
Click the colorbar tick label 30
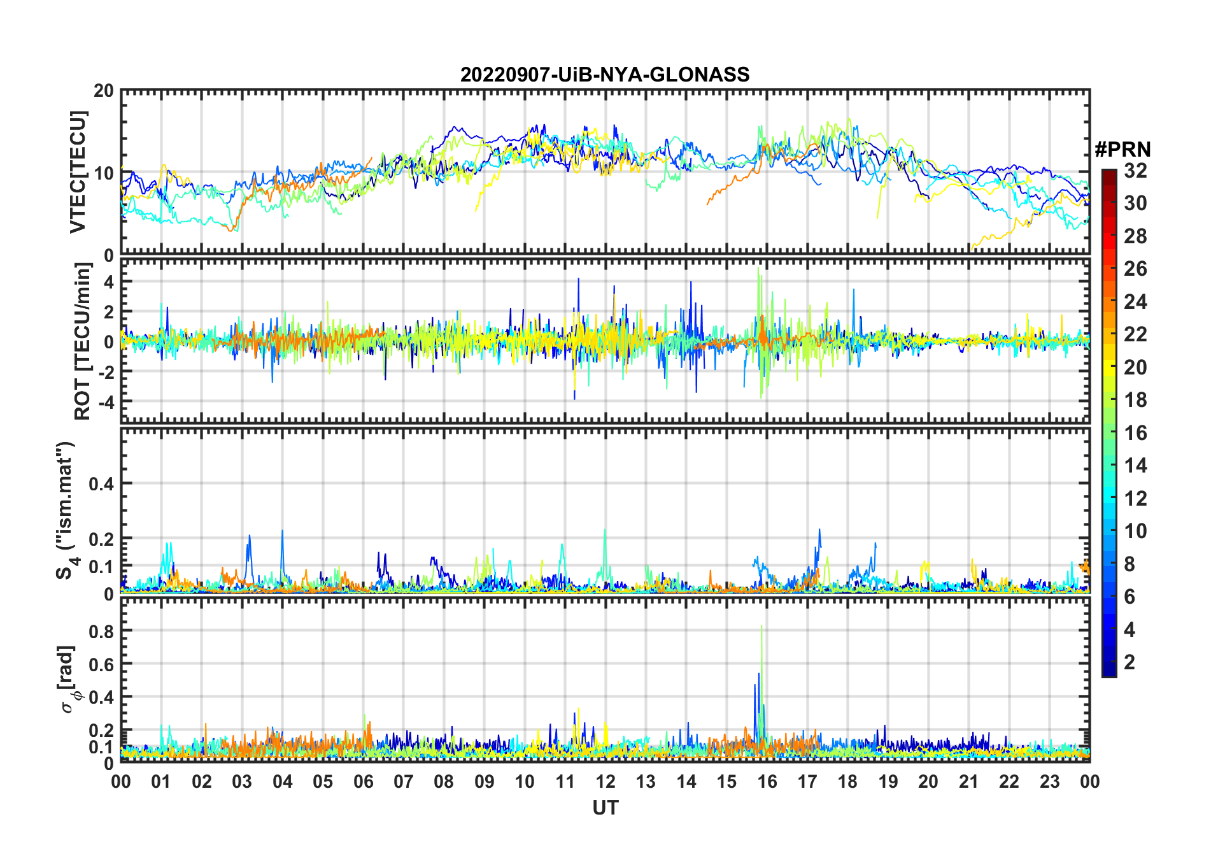click(x=1135, y=203)
